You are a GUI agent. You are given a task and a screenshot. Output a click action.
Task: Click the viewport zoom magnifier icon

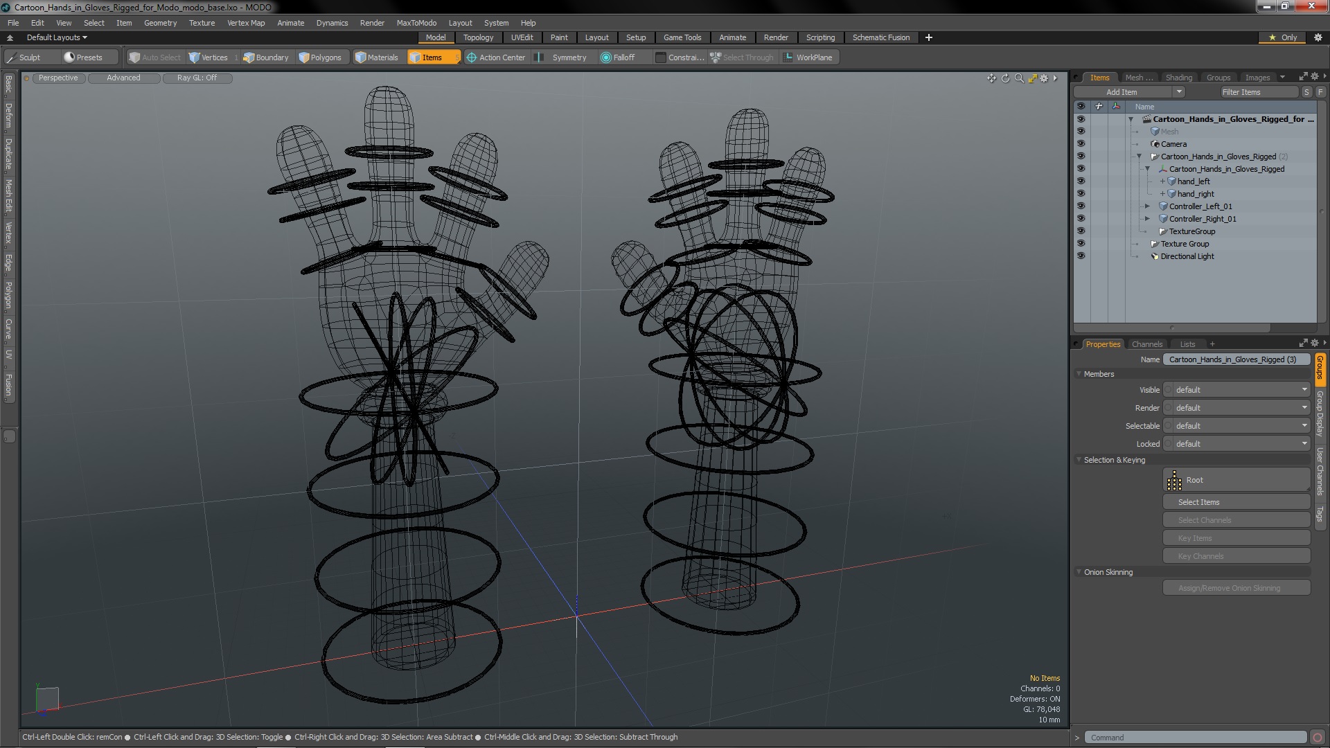click(1019, 78)
